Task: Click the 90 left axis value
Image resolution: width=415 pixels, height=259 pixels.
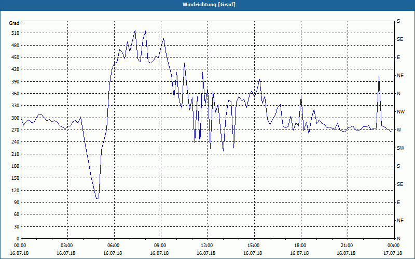Action: 17,203
